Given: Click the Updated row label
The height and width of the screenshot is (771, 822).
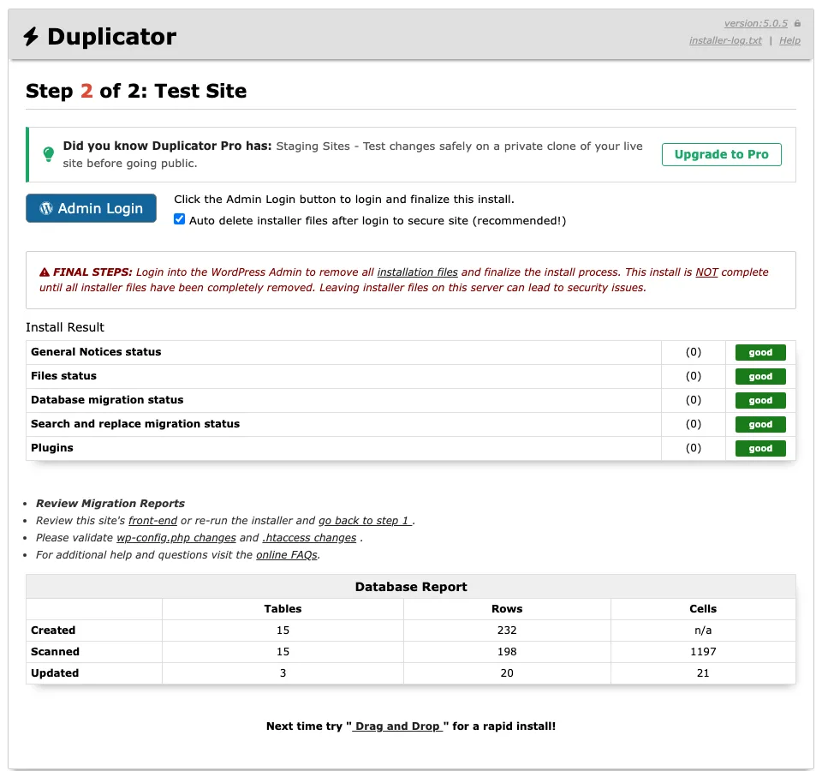Looking at the screenshot, I should pos(55,673).
